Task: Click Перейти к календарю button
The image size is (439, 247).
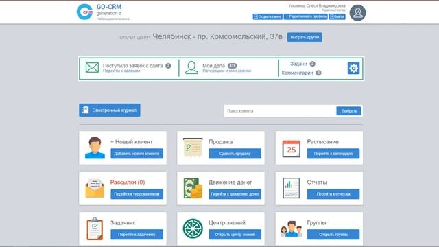Action: (333, 154)
